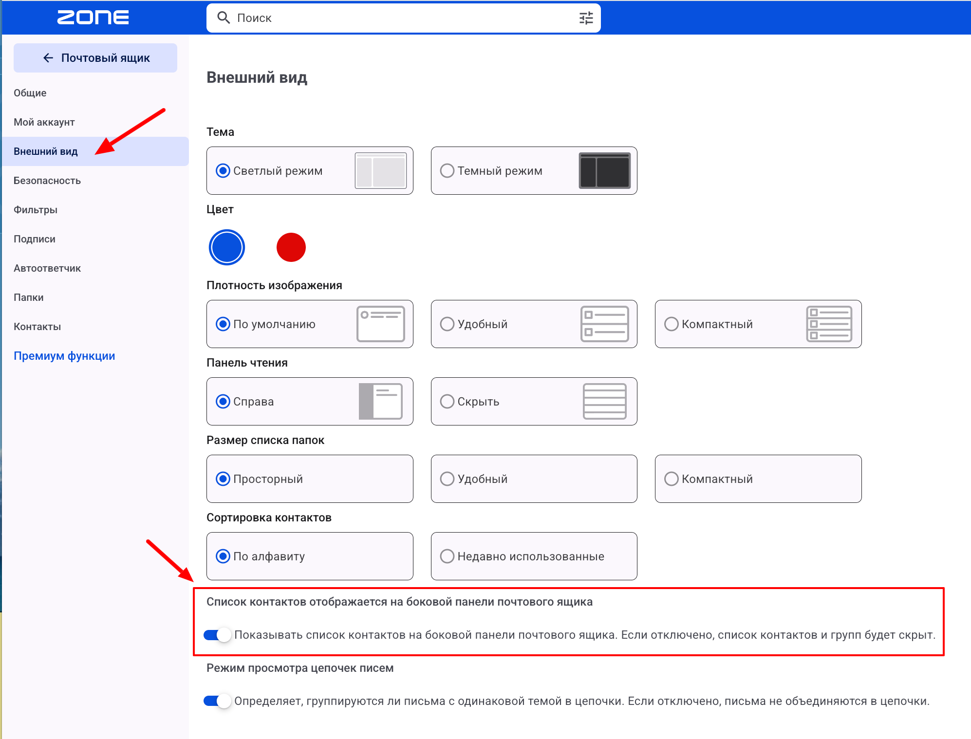Select Компактный folder list size
The height and width of the screenshot is (739, 971).
pyautogui.click(x=758, y=479)
